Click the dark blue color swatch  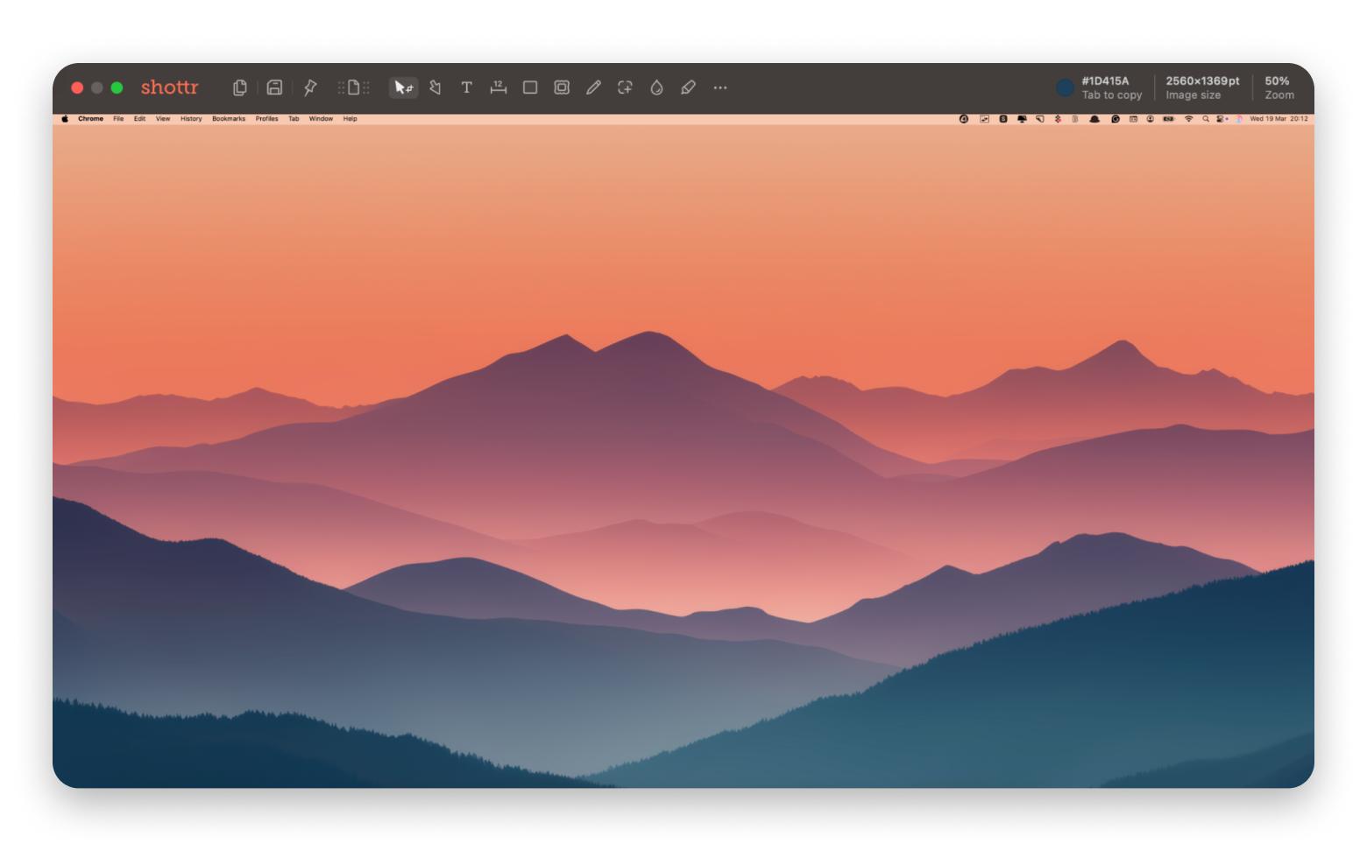[1065, 88]
